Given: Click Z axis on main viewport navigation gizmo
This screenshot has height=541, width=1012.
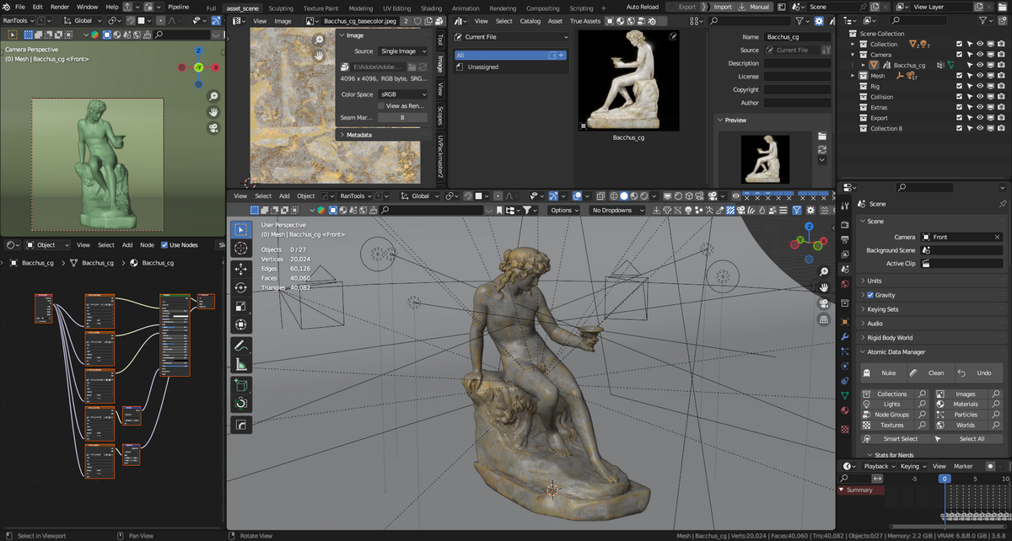Looking at the screenshot, I should [x=809, y=227].
